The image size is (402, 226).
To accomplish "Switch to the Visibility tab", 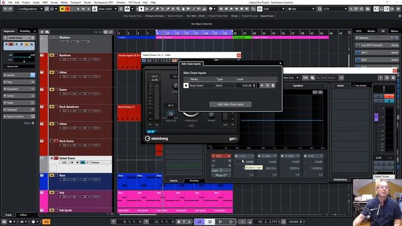I will coord(25,31).
